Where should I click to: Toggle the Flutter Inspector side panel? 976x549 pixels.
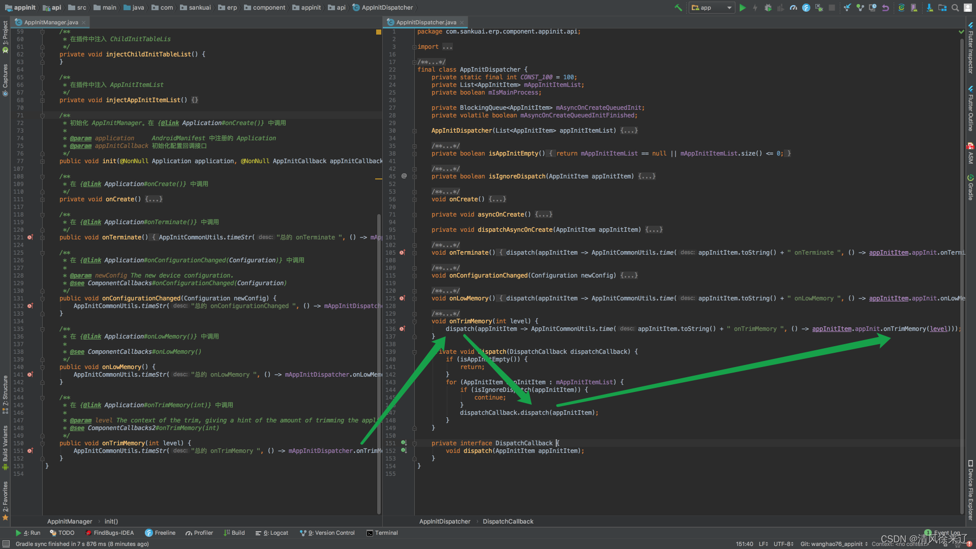[970, 48]
